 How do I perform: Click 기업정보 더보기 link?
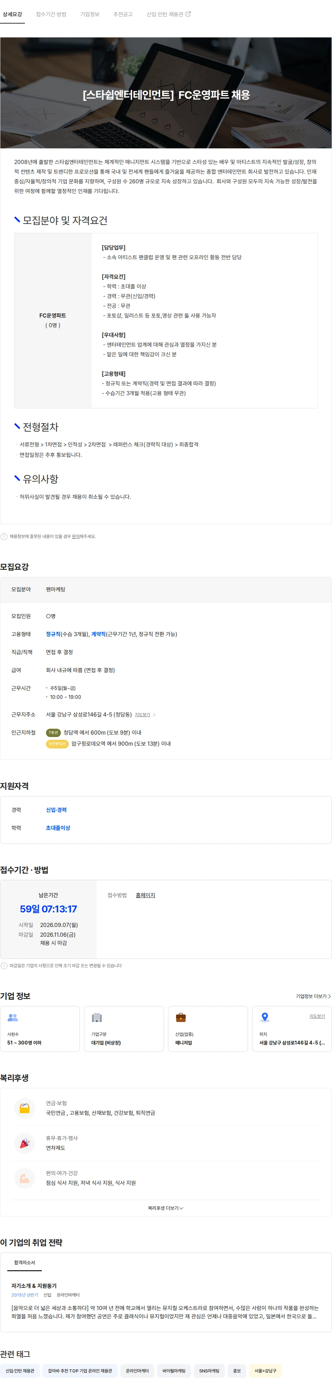tap(313, 996)
